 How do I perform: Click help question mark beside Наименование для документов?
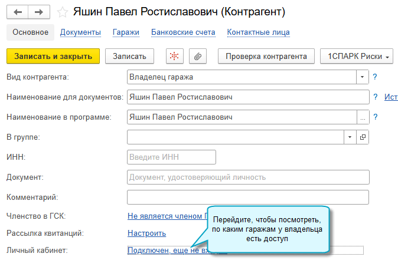point(375,97)
